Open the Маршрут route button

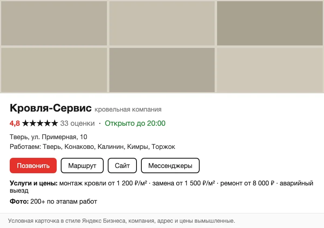coord(82,166)
